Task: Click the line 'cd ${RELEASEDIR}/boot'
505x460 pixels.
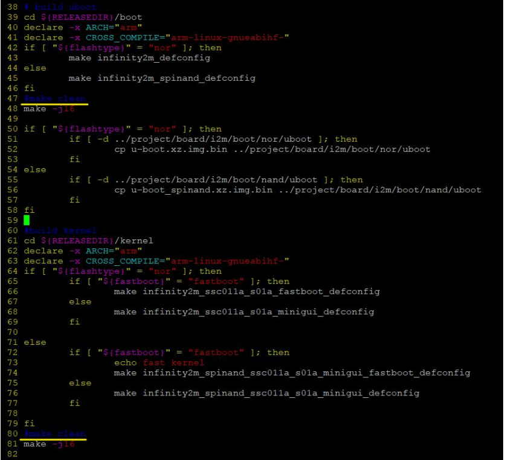Action: coord(83,17)
